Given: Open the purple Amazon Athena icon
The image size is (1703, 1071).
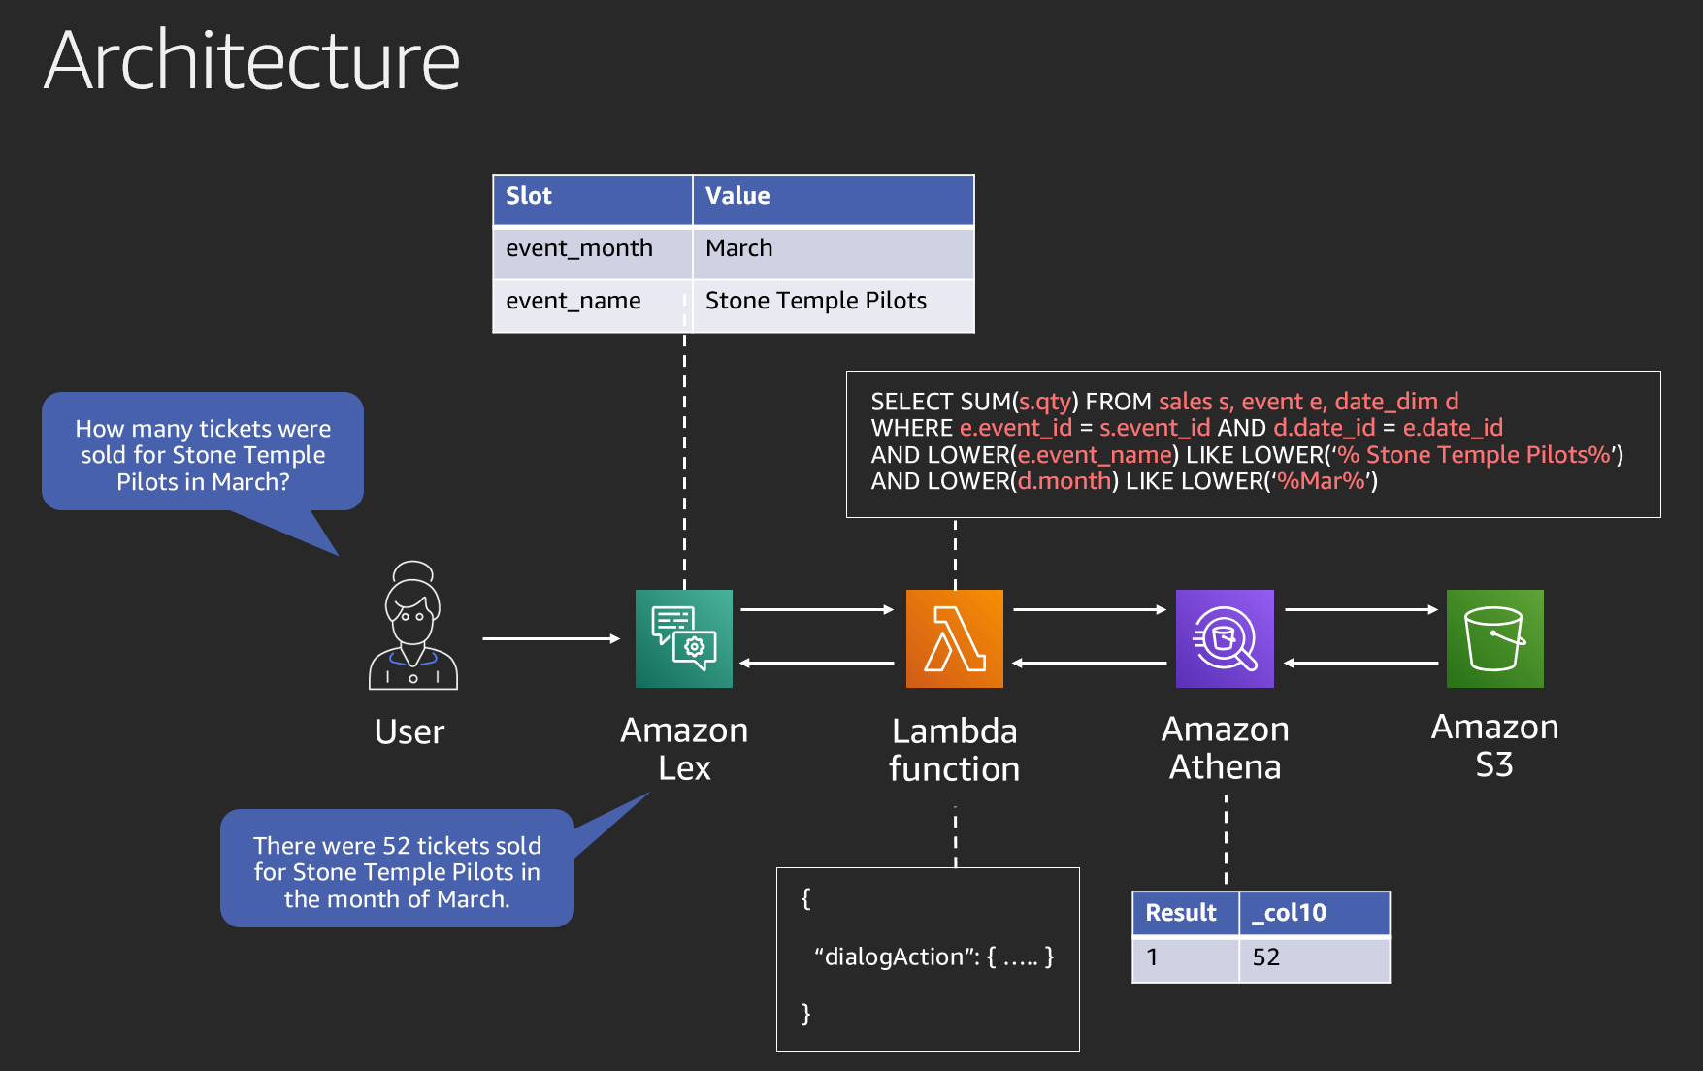Looking at the screenshot, I should (1225, 638).
